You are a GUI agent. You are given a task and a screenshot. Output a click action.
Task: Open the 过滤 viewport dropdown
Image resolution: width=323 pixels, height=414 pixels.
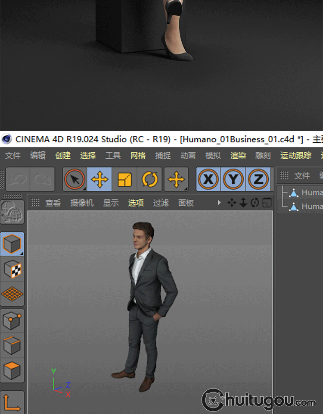click(x=161, y=203)
